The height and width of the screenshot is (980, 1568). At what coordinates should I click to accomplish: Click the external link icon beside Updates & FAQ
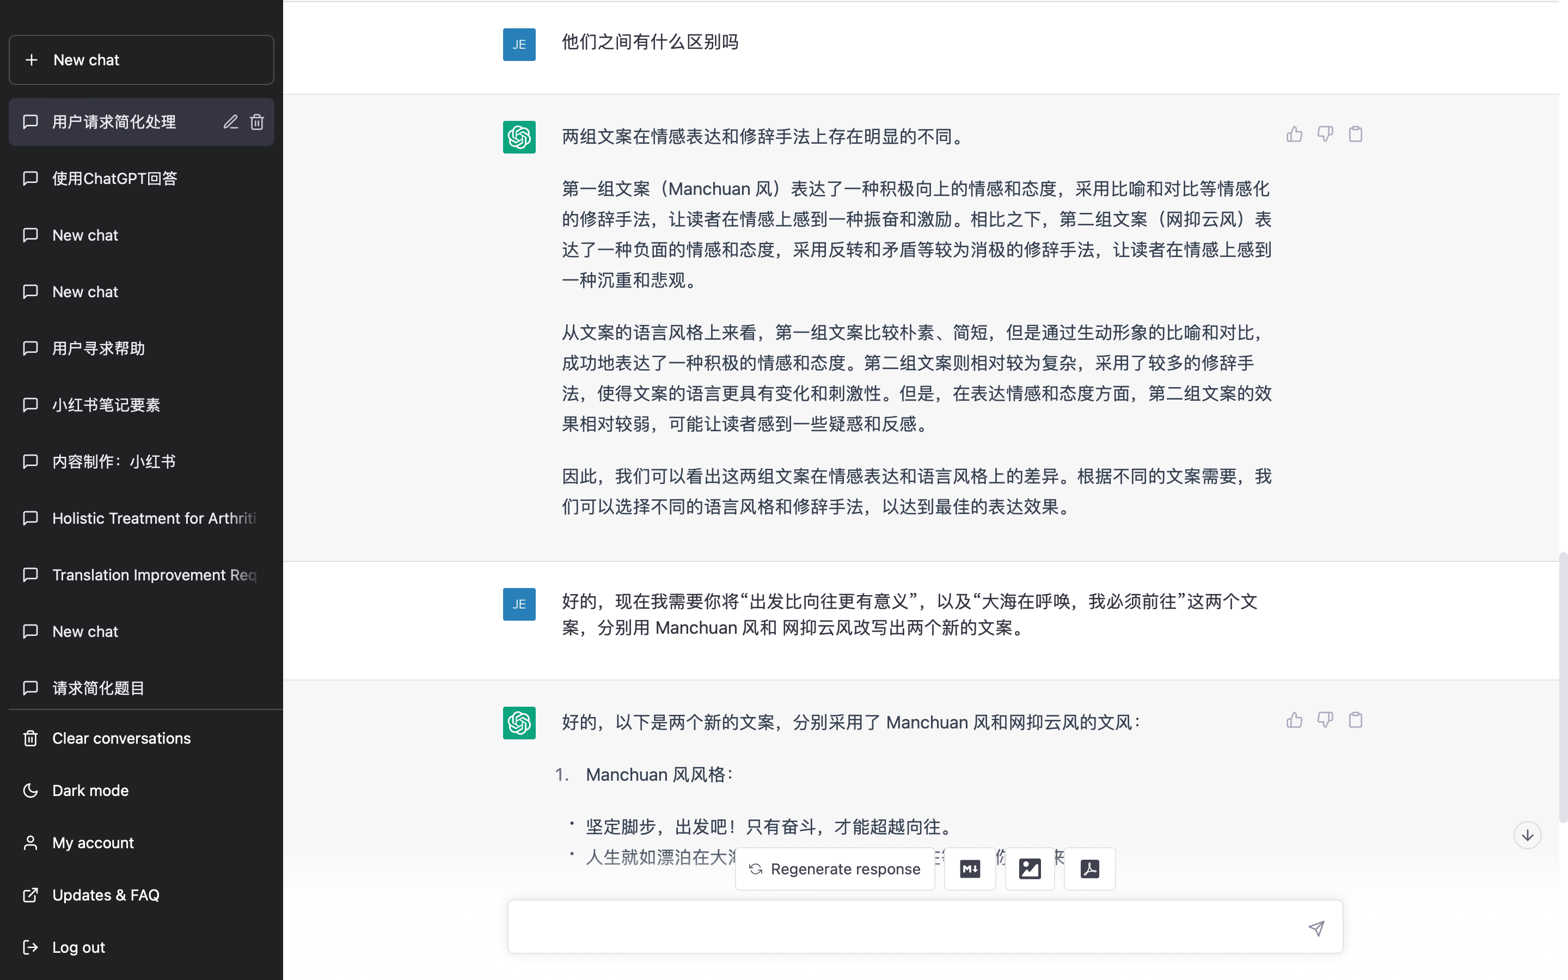coord(30,895)
